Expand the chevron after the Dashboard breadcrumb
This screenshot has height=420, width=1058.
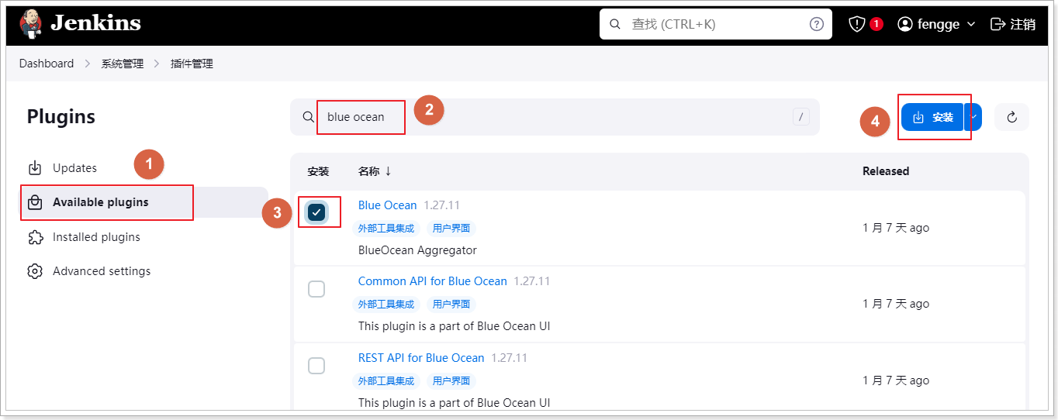pyautogui.click(x=88, y=64)
